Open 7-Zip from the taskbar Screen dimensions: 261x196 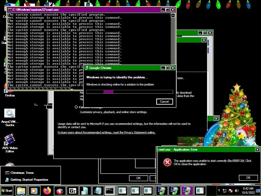coord(73,190)
